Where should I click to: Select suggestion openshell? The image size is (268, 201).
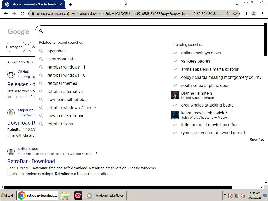56,51
